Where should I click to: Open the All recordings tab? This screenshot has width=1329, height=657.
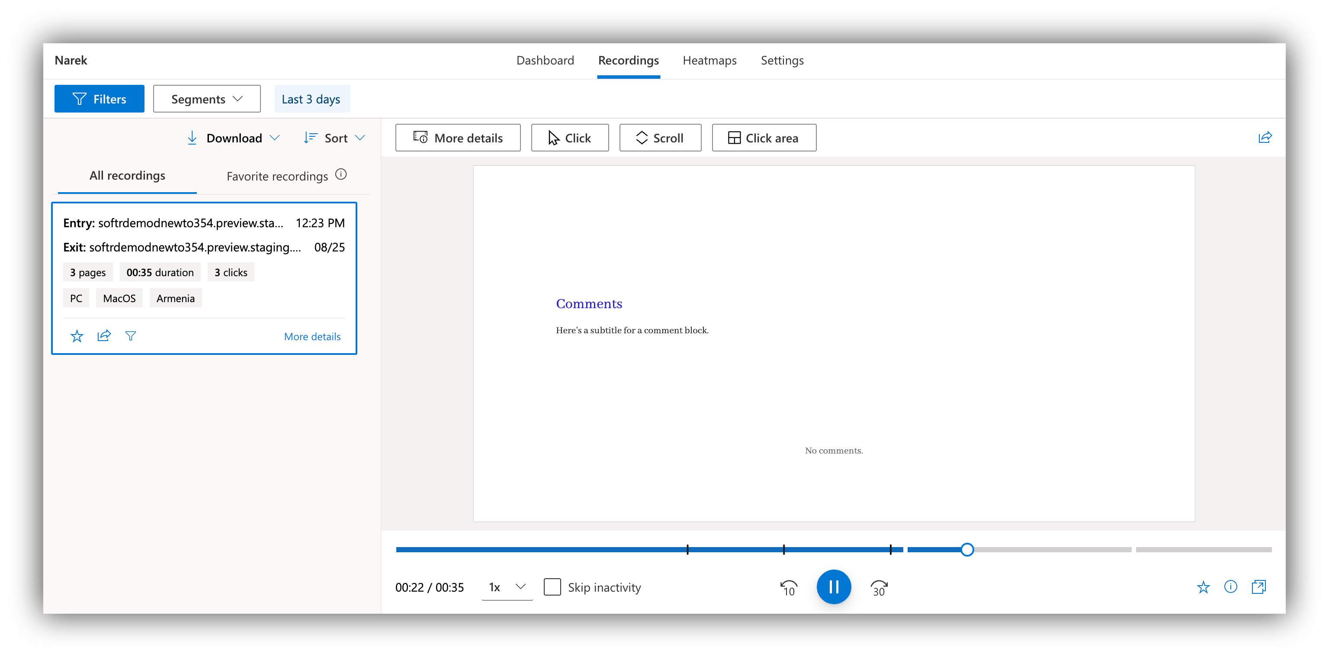click(126, 175)
